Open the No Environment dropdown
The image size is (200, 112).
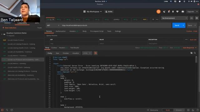174,18
